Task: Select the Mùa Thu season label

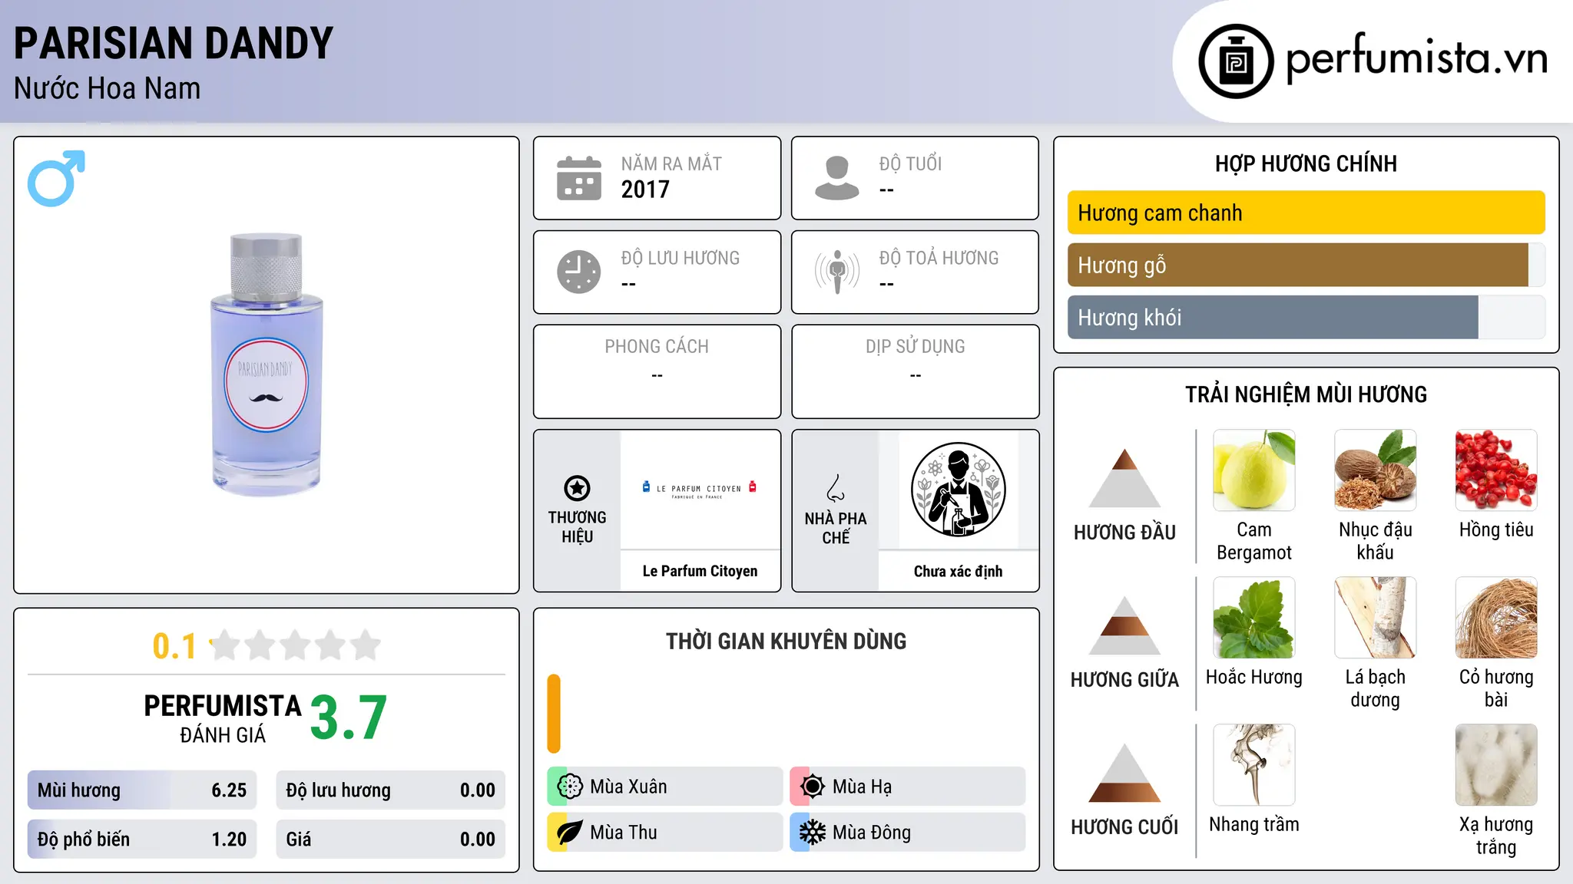Action: 624,833
